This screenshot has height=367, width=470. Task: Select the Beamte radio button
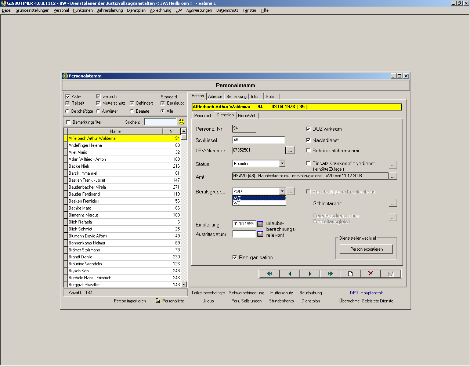(132, 111)
